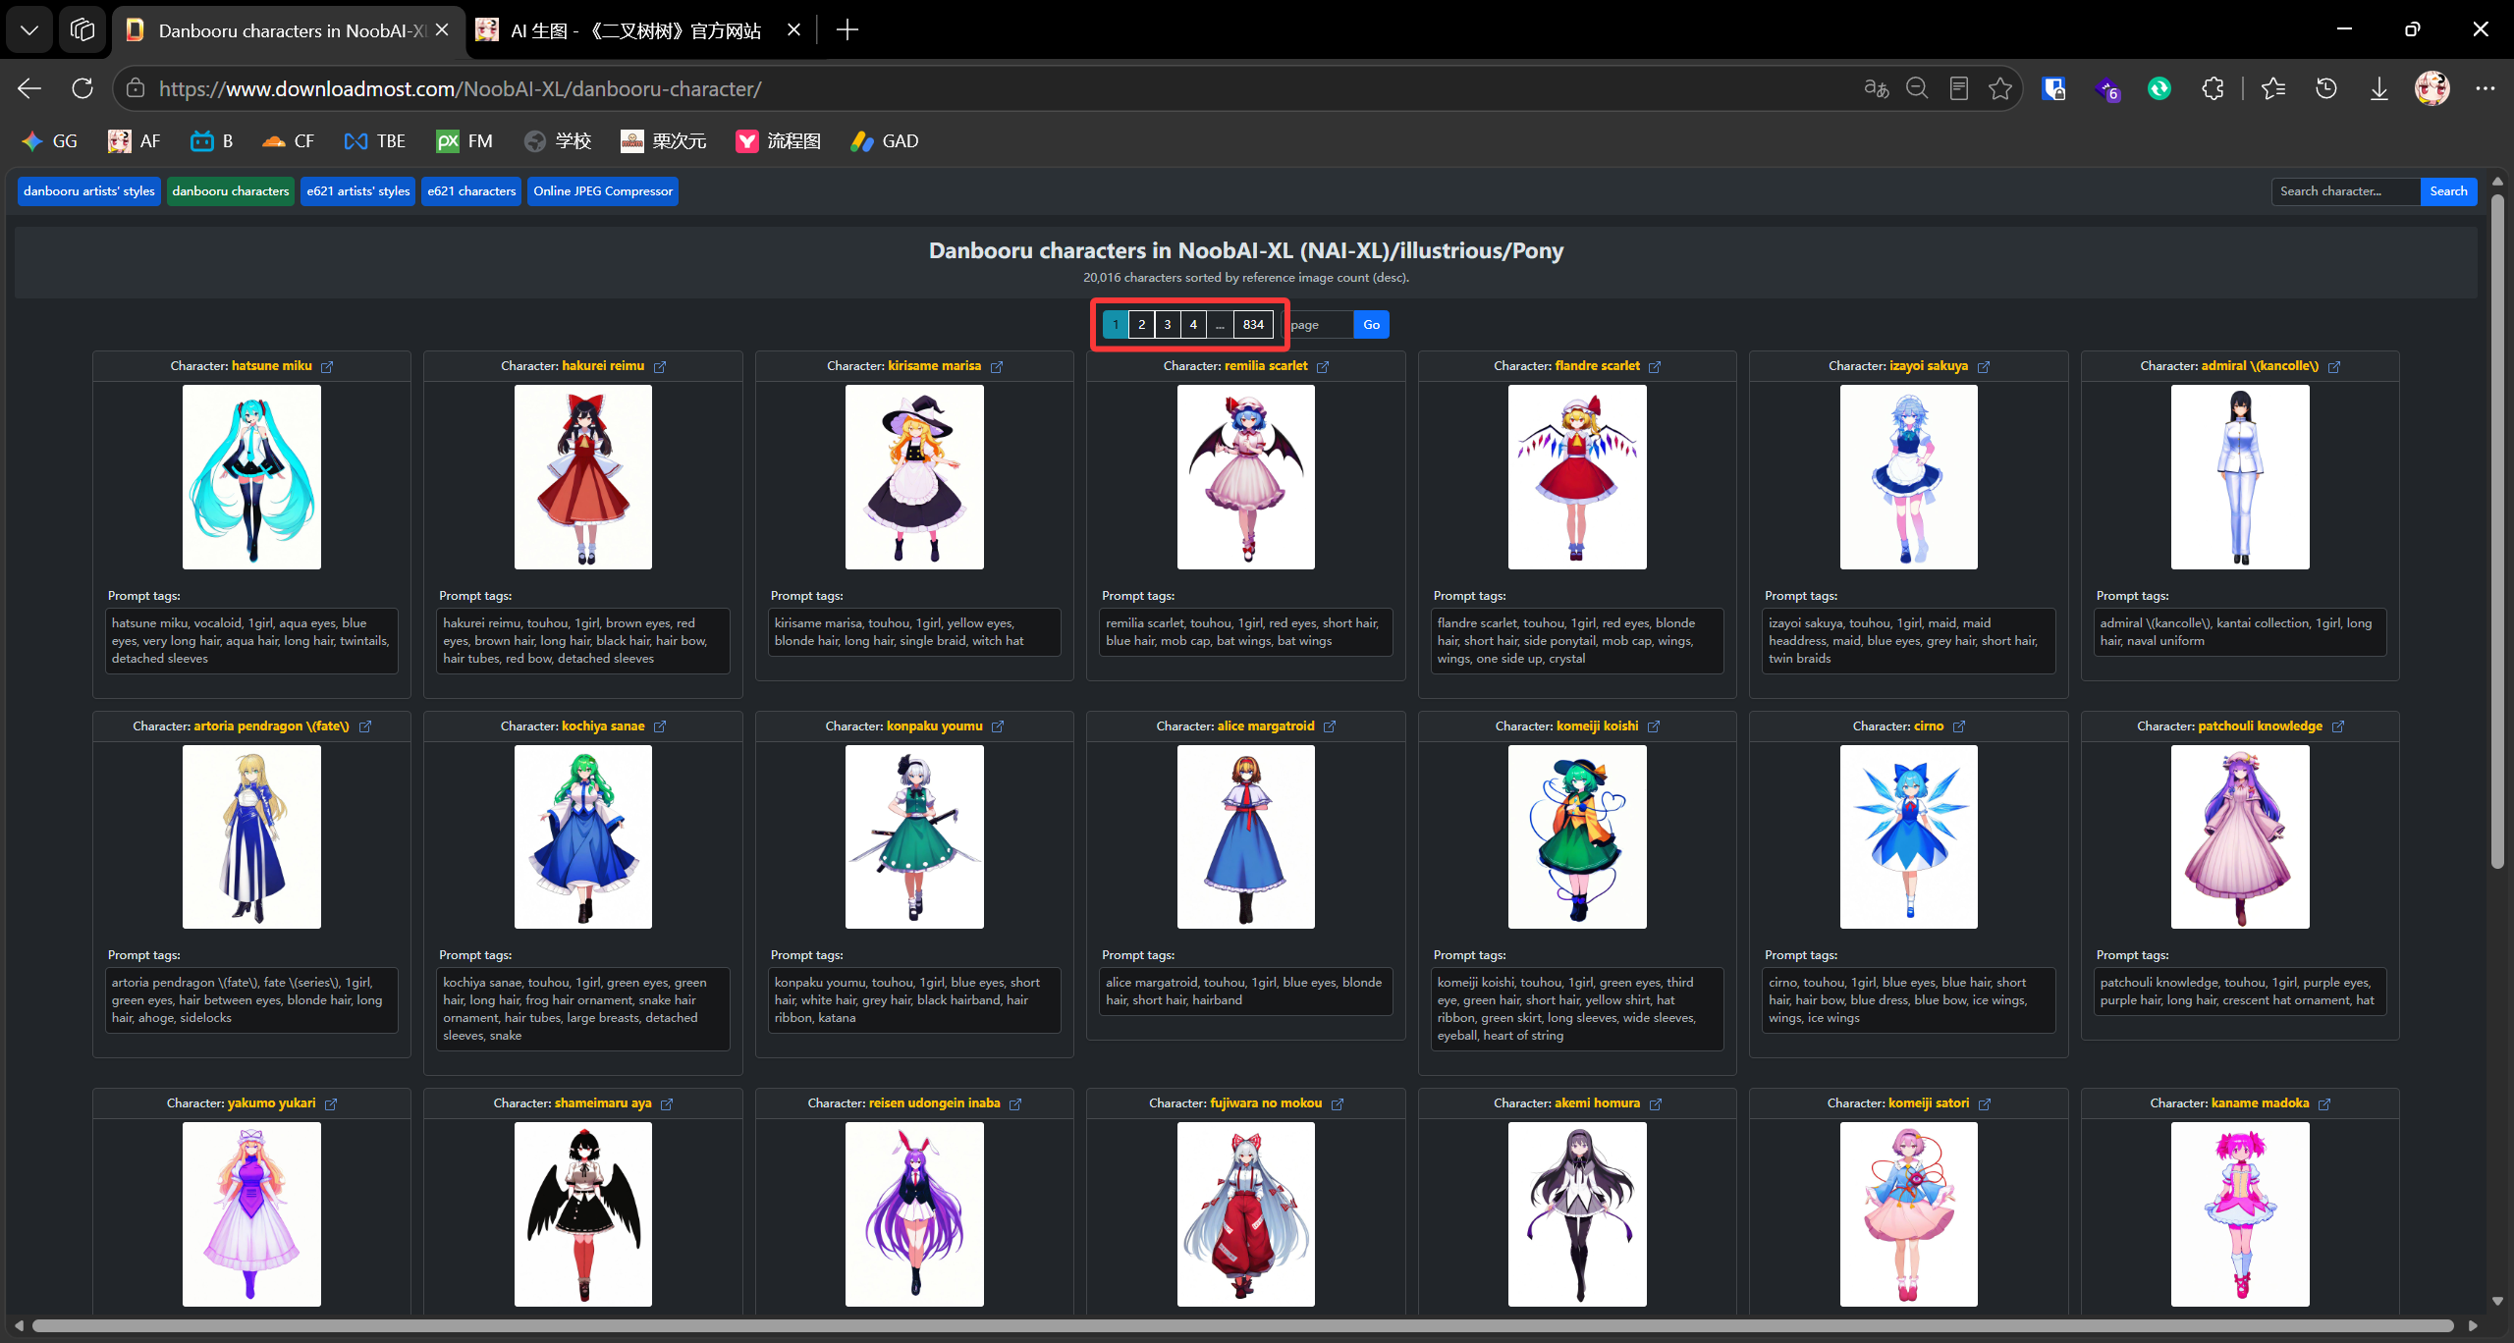This screenshot has width=2514, height=1343.
Task: Open the Online JPEG Compressor link
Action: click(x=603, y=191)
